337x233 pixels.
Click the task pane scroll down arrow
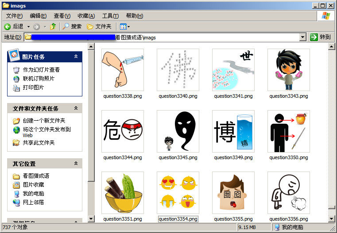(x=91, y=219)
